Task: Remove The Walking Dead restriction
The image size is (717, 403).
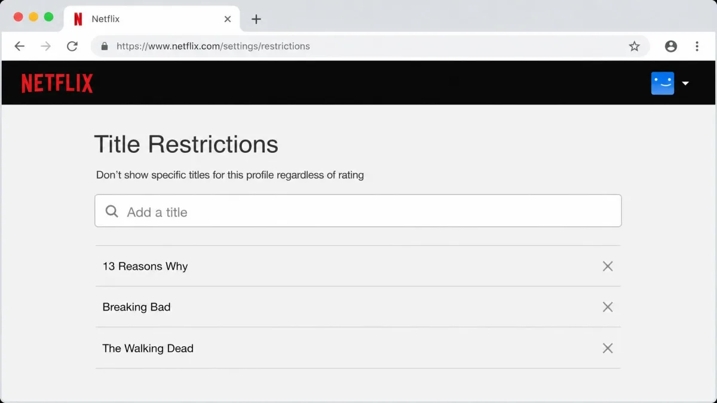Action: 608,348
